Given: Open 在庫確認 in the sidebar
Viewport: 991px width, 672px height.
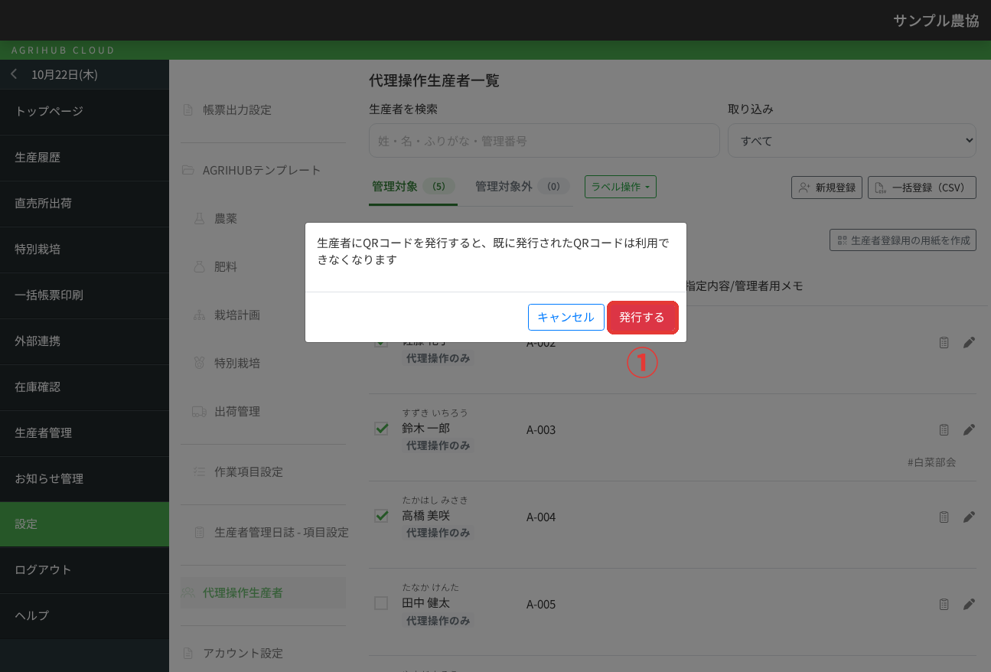Looking at the screenshot, I should (84, 387).
